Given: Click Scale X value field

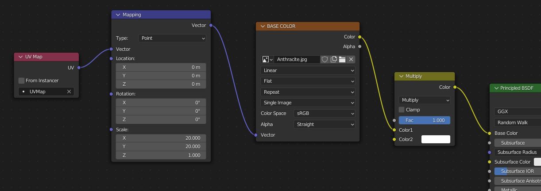Looking at the screenshot, I should coord(161,138).
